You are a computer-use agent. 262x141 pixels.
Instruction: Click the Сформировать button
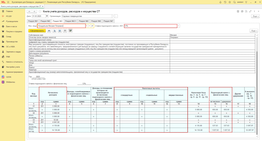point(37,31)
